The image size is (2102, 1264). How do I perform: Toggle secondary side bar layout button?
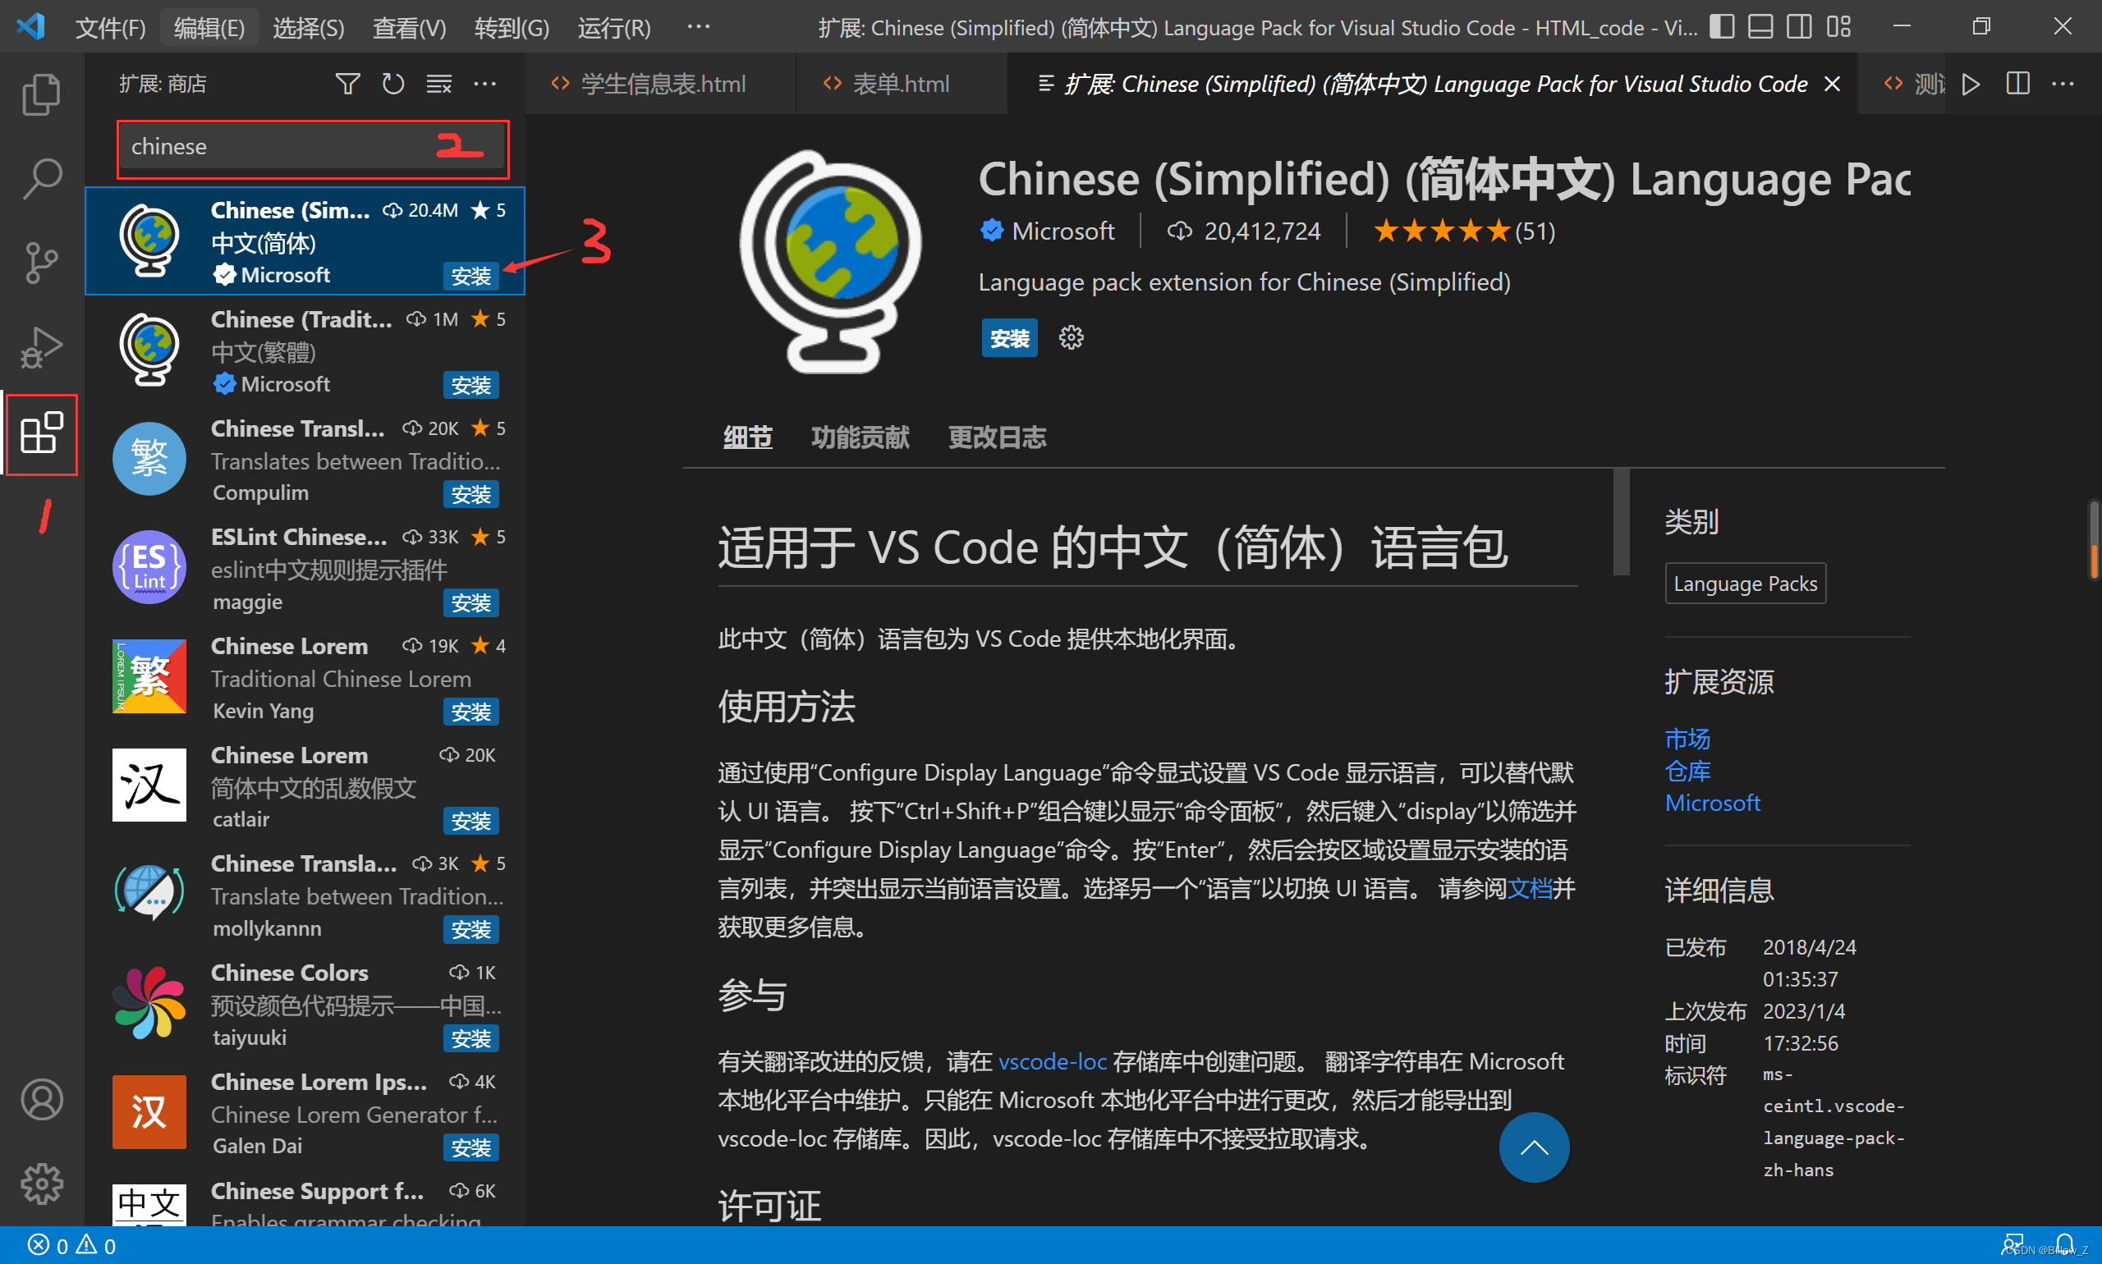1800,27
